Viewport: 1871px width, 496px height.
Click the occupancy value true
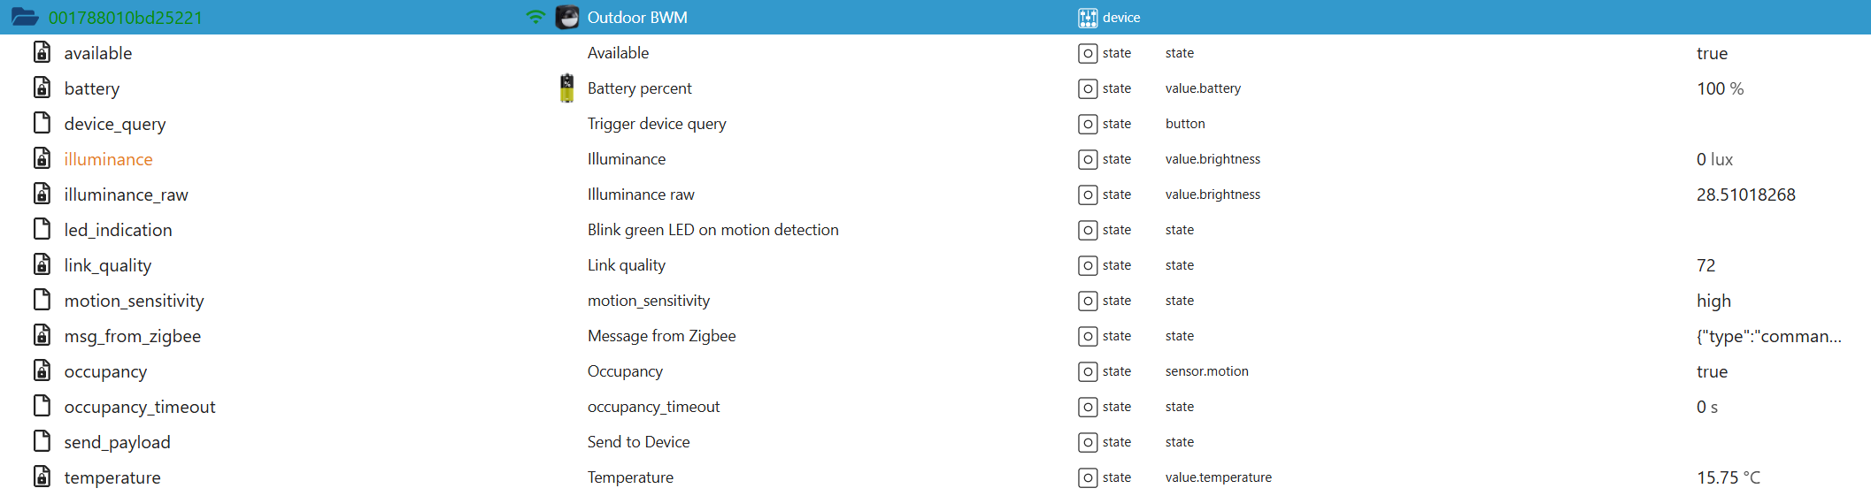(x=1712, y=371)
